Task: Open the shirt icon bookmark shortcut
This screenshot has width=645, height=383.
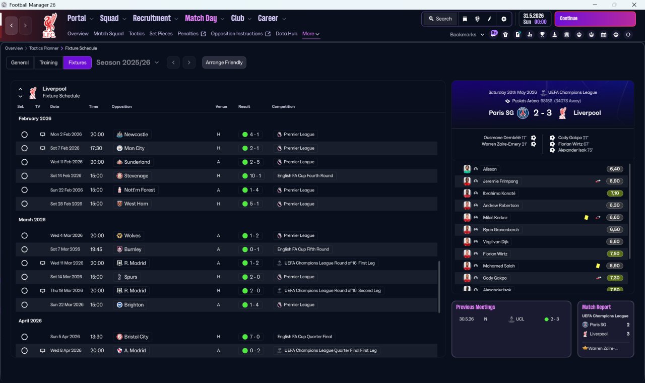Action: pos(505,34)
